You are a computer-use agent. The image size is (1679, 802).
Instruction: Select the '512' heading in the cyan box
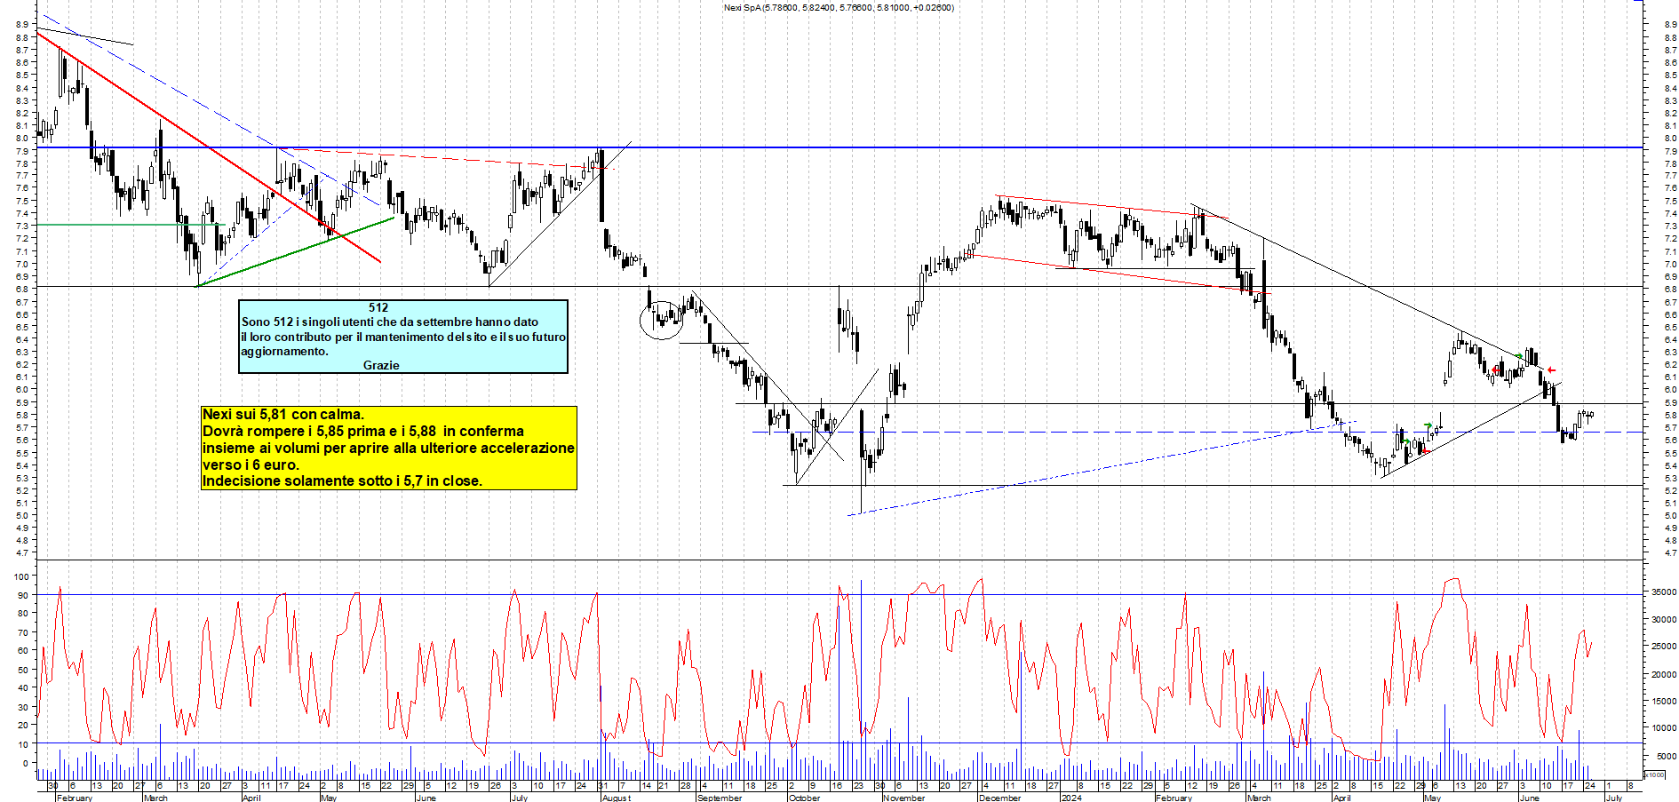(378, 307)
